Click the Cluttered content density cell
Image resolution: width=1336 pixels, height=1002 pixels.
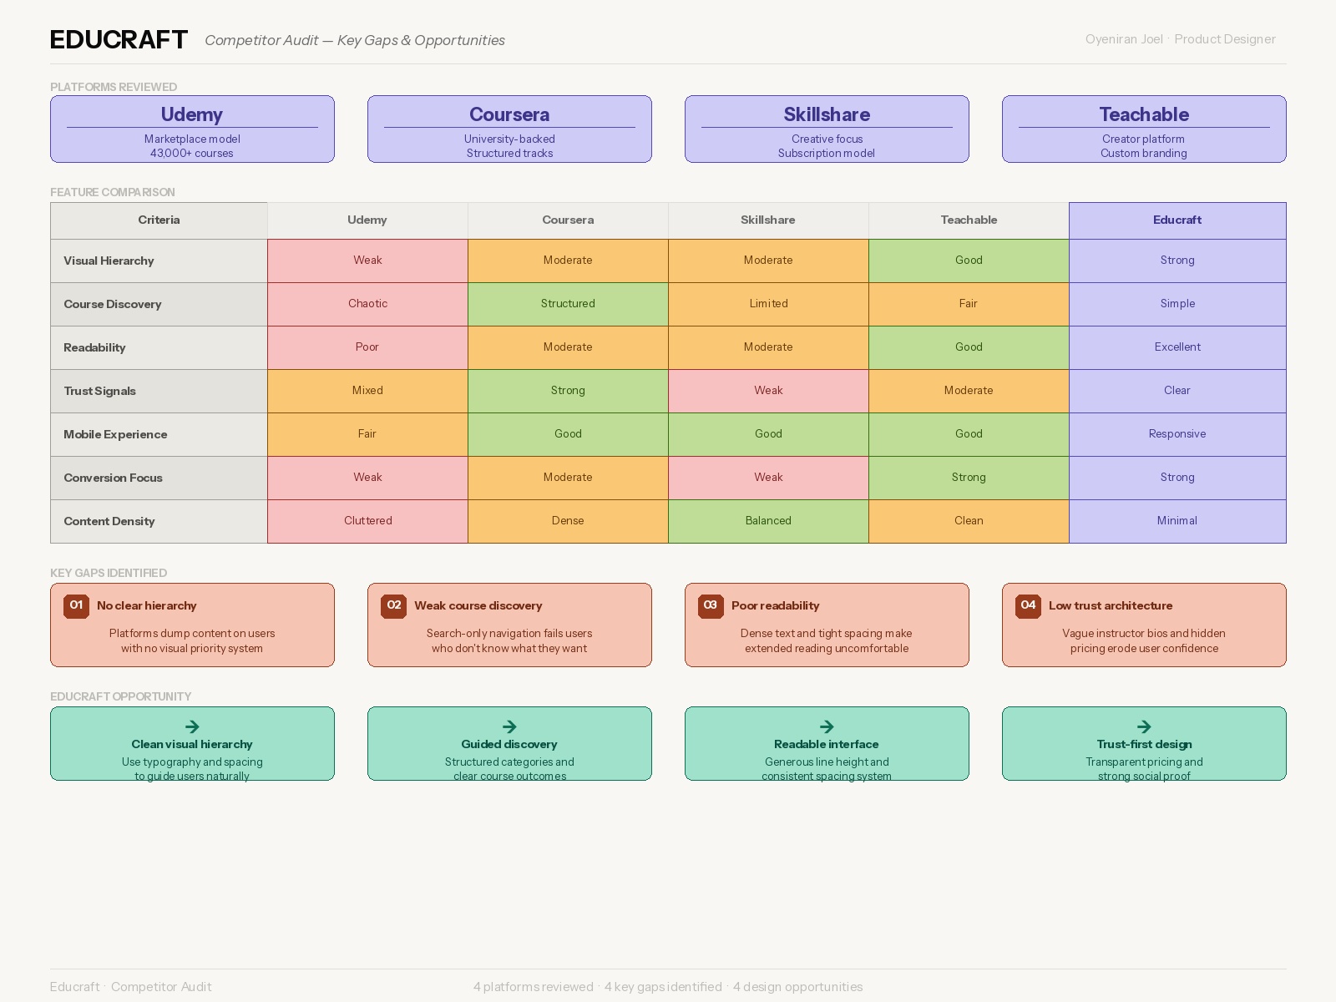367,520
